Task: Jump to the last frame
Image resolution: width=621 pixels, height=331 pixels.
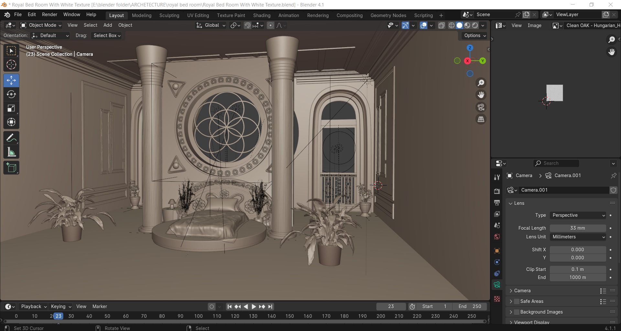Action: [270, 306]
